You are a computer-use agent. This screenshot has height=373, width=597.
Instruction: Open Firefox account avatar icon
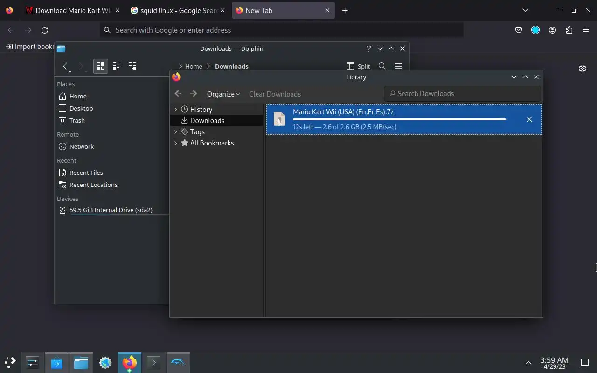pos(552,30)
